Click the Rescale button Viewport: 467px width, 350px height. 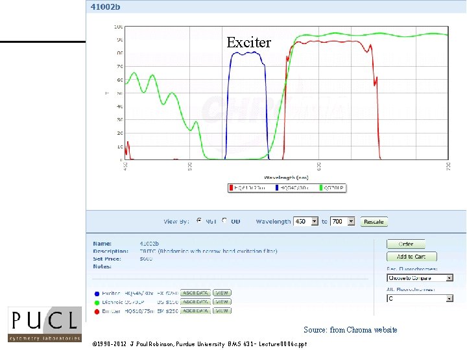click(374, 222)
